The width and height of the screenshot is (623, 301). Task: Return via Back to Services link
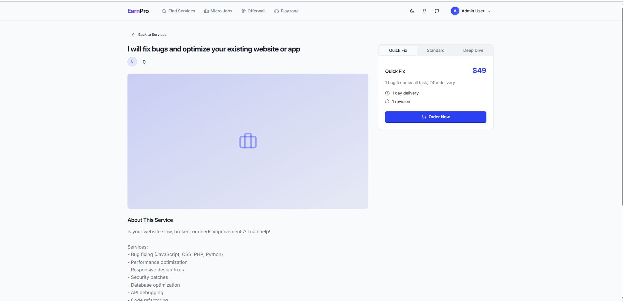pos(152,35)
